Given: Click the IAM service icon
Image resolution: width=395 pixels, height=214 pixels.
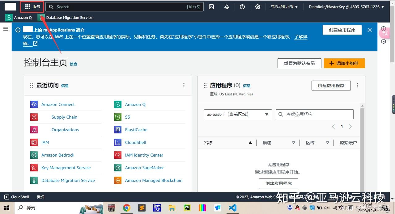Looking at the screenshot, I should (x=34, y=142).
